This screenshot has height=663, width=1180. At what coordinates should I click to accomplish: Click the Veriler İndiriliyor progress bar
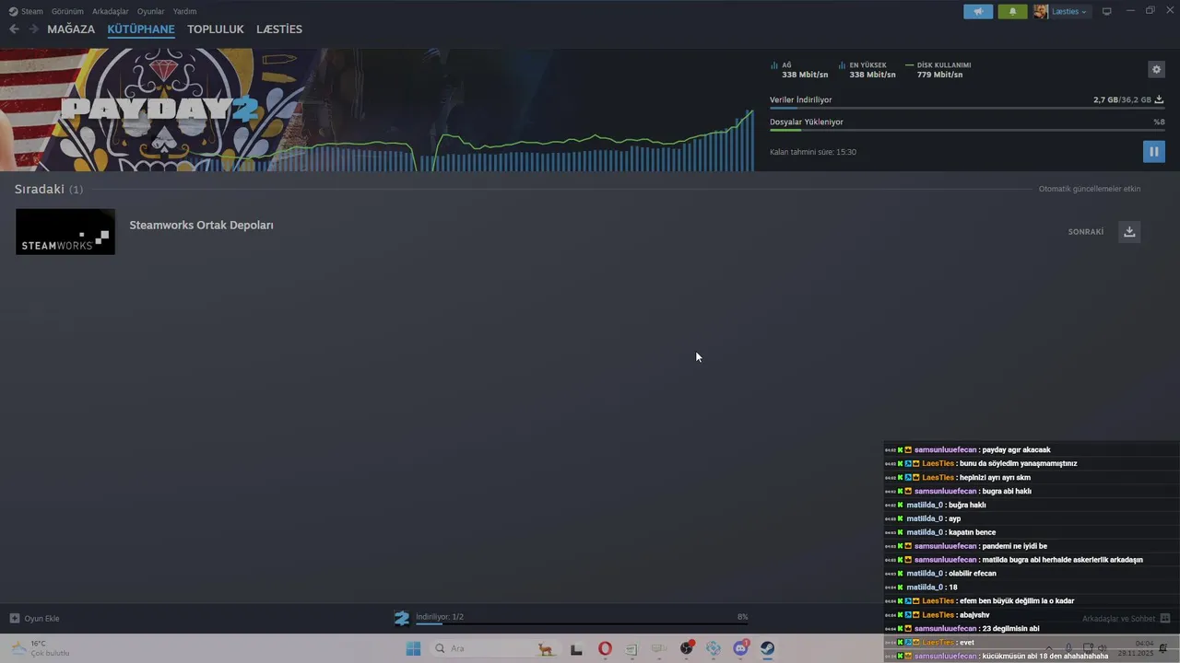[x=967, y=108]
